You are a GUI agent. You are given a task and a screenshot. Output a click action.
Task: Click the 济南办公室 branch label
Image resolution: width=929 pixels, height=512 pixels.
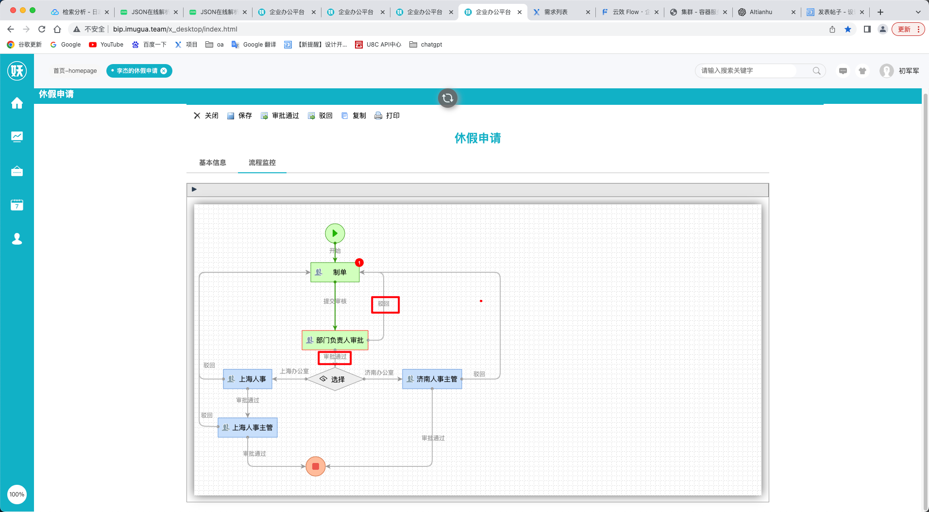click(379, 373)
